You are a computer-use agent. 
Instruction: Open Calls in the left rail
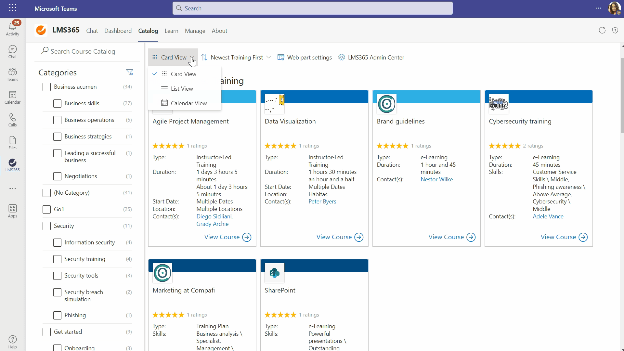pyautogui.click(x=13, y=120)
